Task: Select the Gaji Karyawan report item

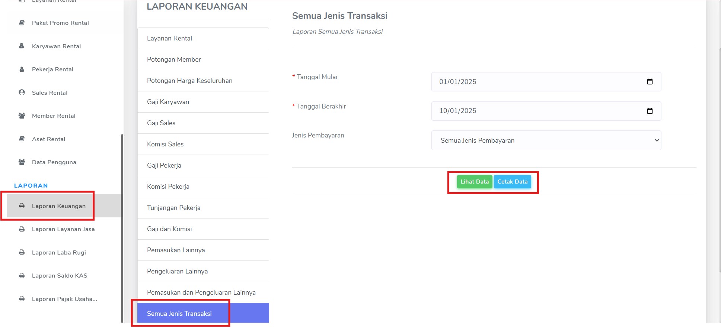Action: tap(203, 102)
